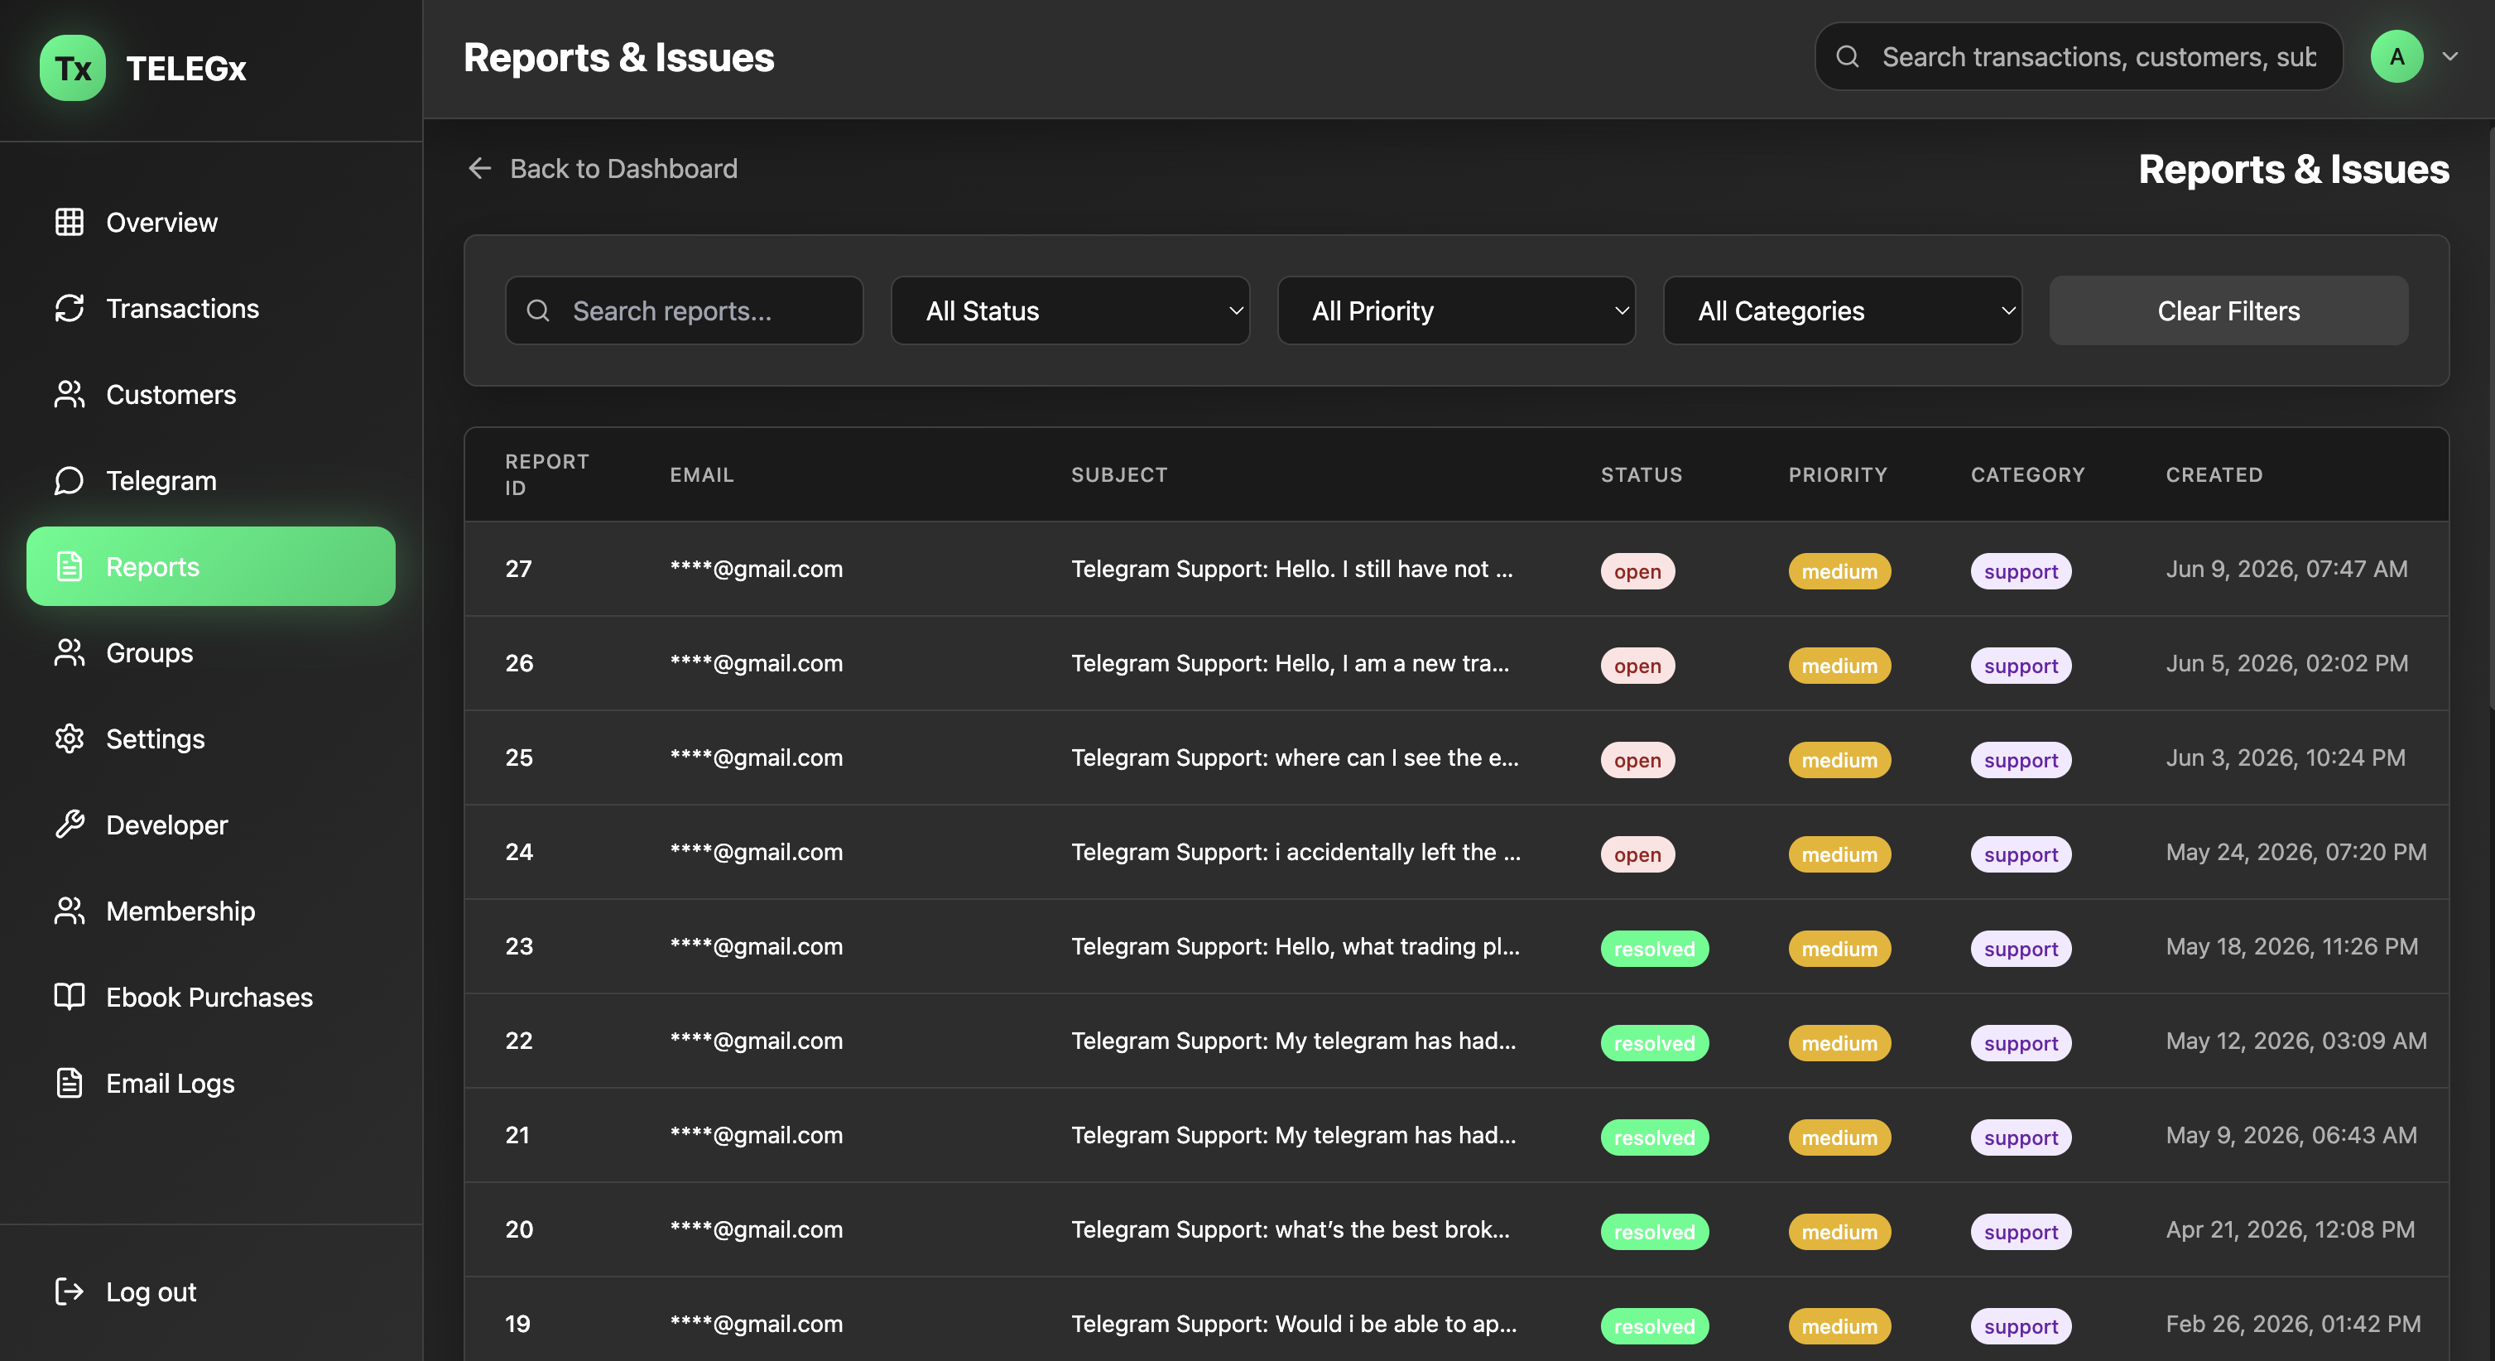Click the Reports document icon
This screenshot has width=2495, height=1361.
(x=69, y=567)
